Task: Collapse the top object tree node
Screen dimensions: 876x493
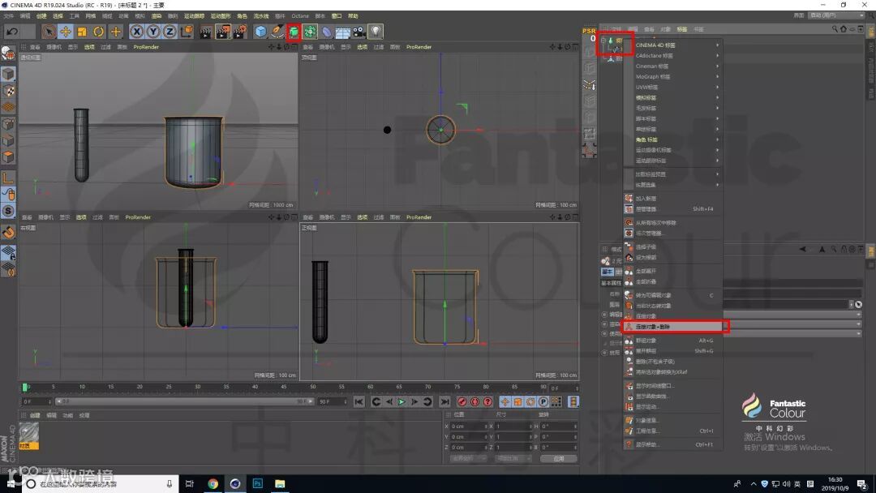Action: (x=603, y=41)
